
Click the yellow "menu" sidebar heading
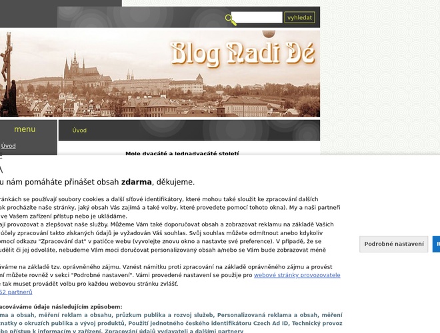(x=25, y=129)
